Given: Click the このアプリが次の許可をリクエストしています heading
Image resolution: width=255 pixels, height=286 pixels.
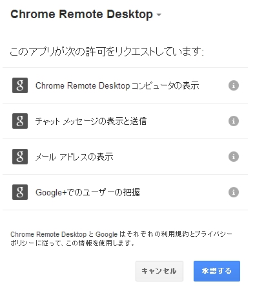Looking at the screenshot, I should 107,52.
